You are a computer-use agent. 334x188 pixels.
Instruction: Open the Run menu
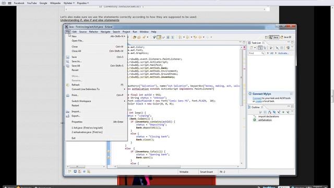pyautogui.click(x=135, y=32)
